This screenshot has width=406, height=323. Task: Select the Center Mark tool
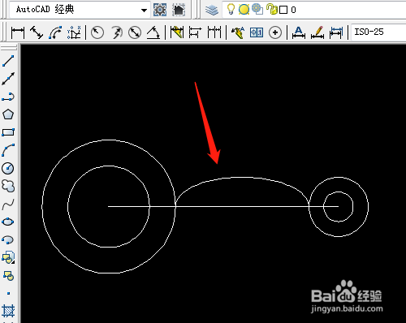(x=275, y=32)
